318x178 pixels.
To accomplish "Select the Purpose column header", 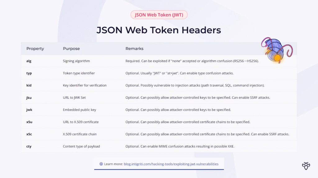I will [71, 49].
